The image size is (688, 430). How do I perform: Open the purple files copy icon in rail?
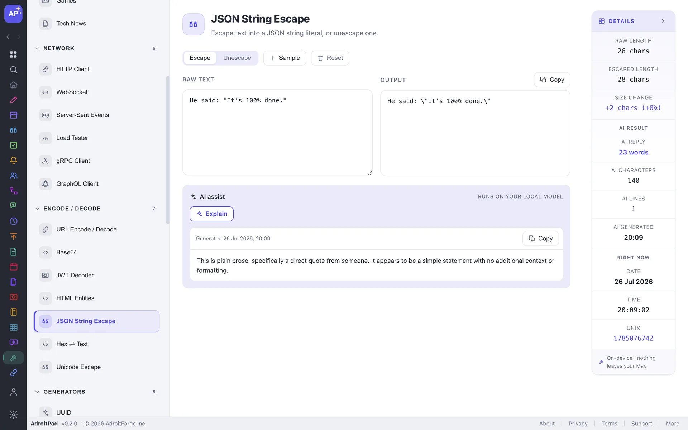coord(13,282)
